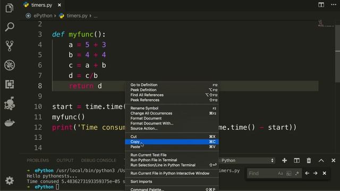Click line number 12 in gutter

[38, 127]
